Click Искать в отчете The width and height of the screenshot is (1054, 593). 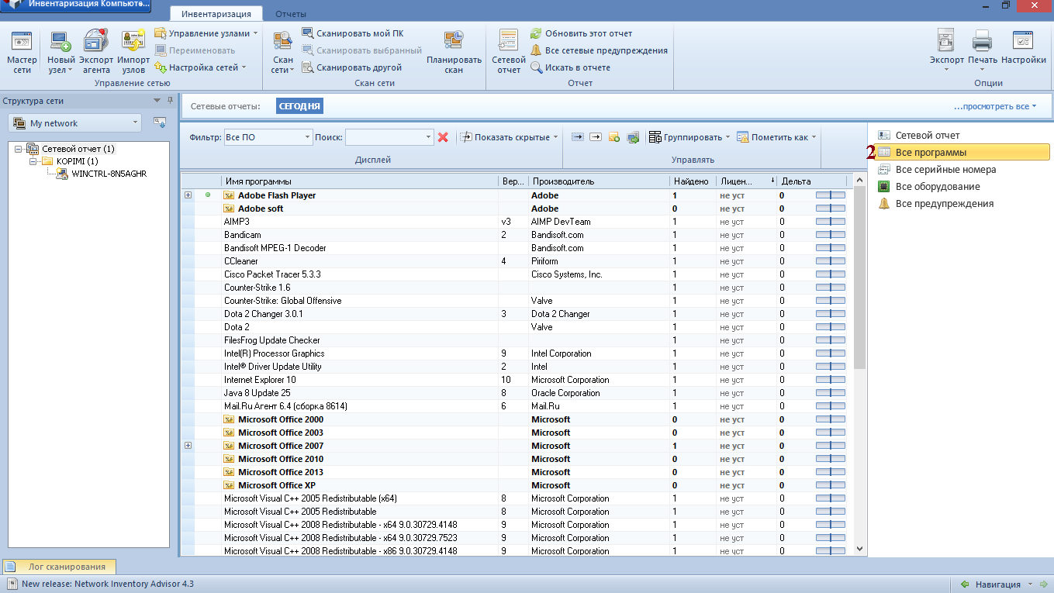coord(571,67)
